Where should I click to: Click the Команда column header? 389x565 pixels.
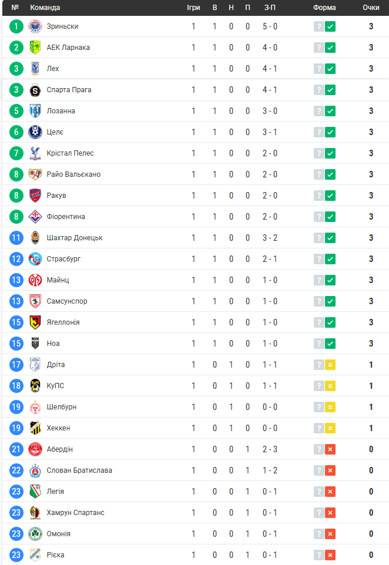pyautogui.click(x=45, y=8)
